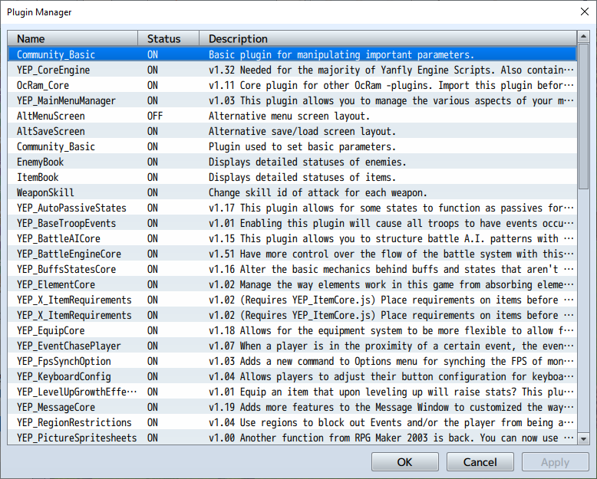Click the vertical scrollbar thumb
Image resolution: width=597 pixels, height=479 pixels.
click(x=583, y=116)
